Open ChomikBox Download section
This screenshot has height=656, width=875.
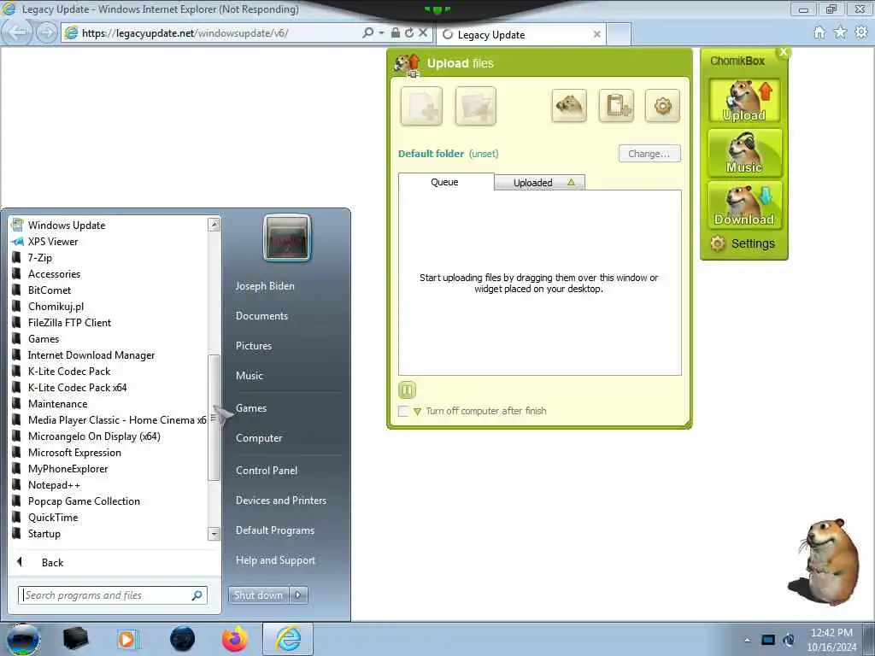744,205
